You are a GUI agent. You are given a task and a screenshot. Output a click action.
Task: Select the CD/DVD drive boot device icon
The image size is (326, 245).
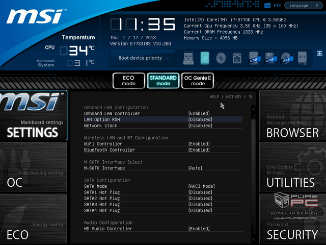click(x=221, y=58)
